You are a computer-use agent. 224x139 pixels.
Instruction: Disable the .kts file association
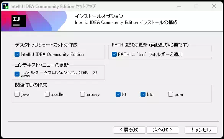(143, 94)
